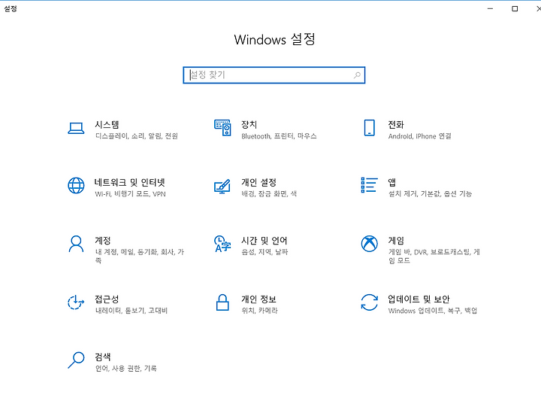541x404 pixels.
Task: Click the text 설치 제거, 기본값, 옵션 기능
Action: click(431, 194)
